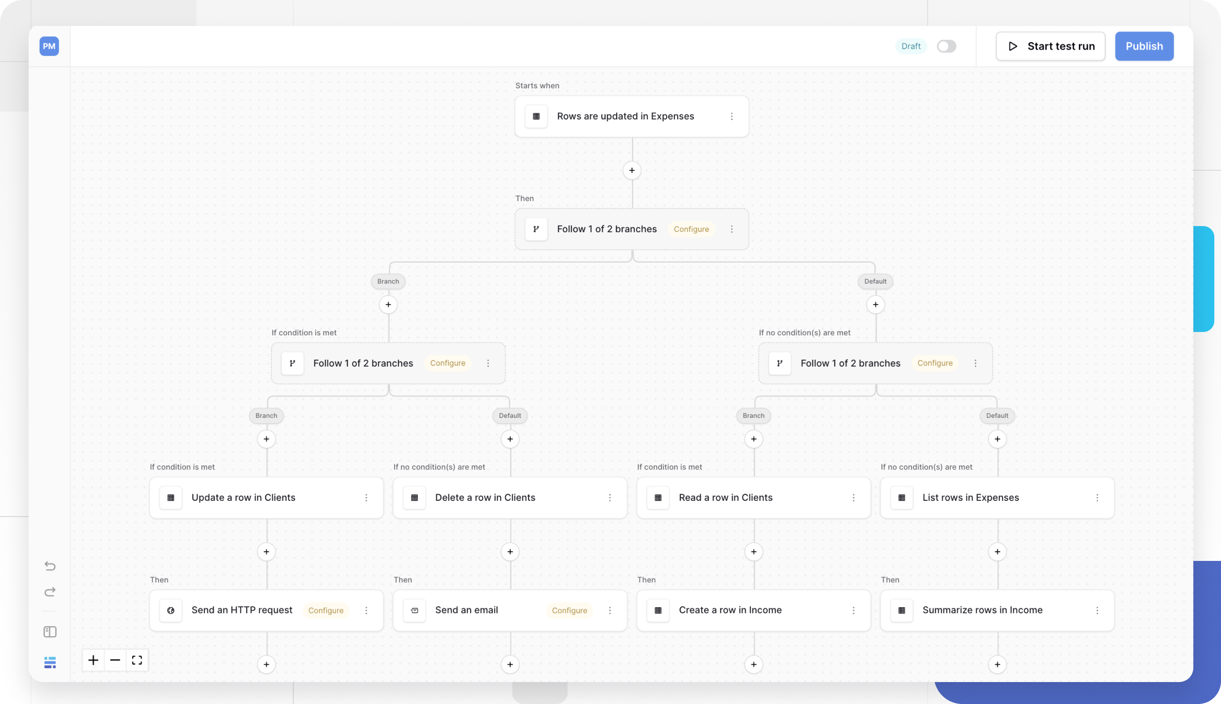This screenshot has height=704, width=1221.
Task: Select the Delete a row in Clients step
Action: point(485,497)
